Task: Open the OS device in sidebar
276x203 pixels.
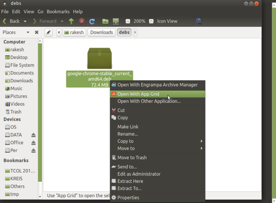Action: (x=11, y=127)
